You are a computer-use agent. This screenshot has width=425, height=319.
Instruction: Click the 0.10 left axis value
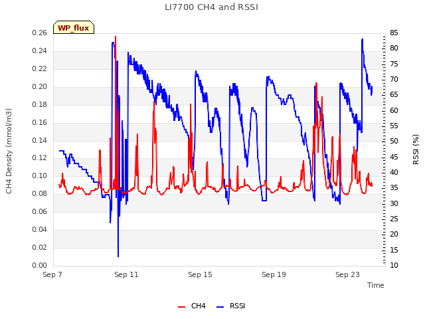point(40,175)
